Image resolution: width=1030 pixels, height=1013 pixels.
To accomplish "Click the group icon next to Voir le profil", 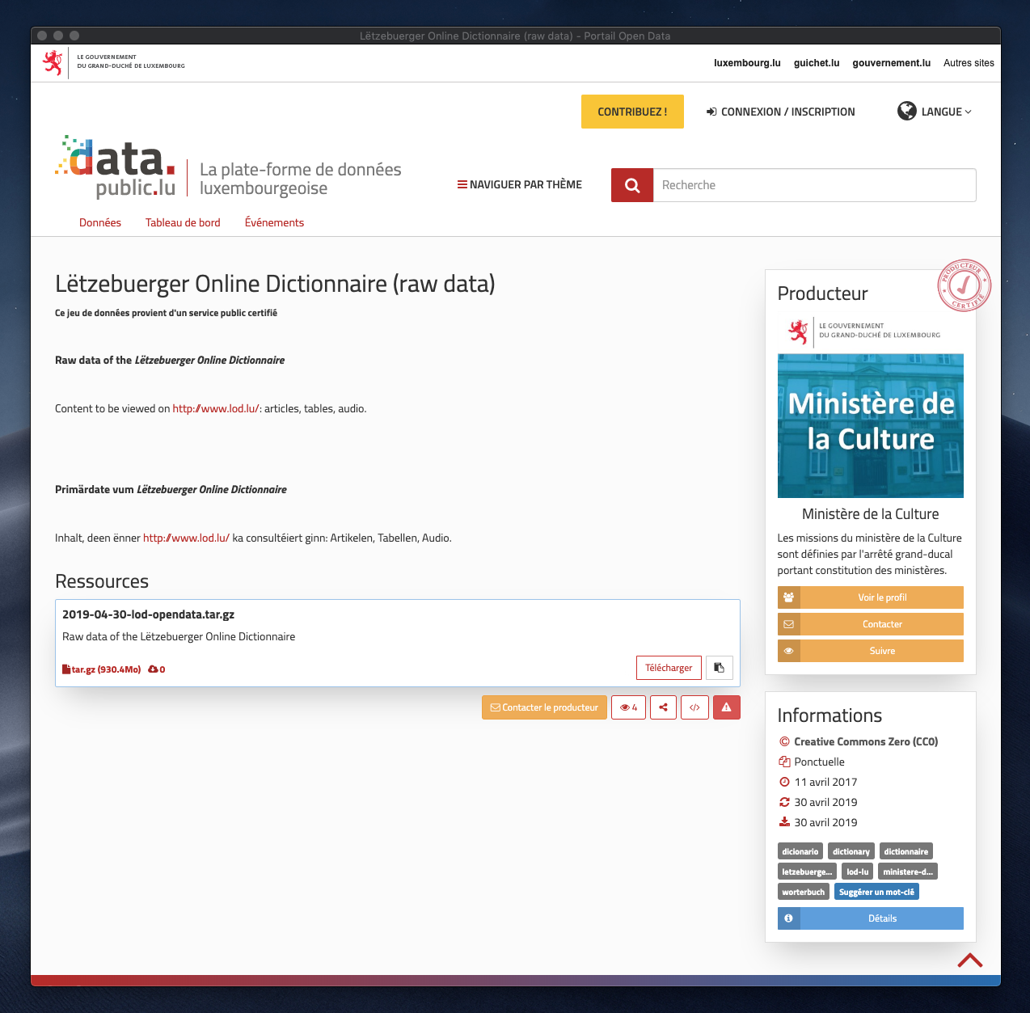I will (x=789, y=597).
